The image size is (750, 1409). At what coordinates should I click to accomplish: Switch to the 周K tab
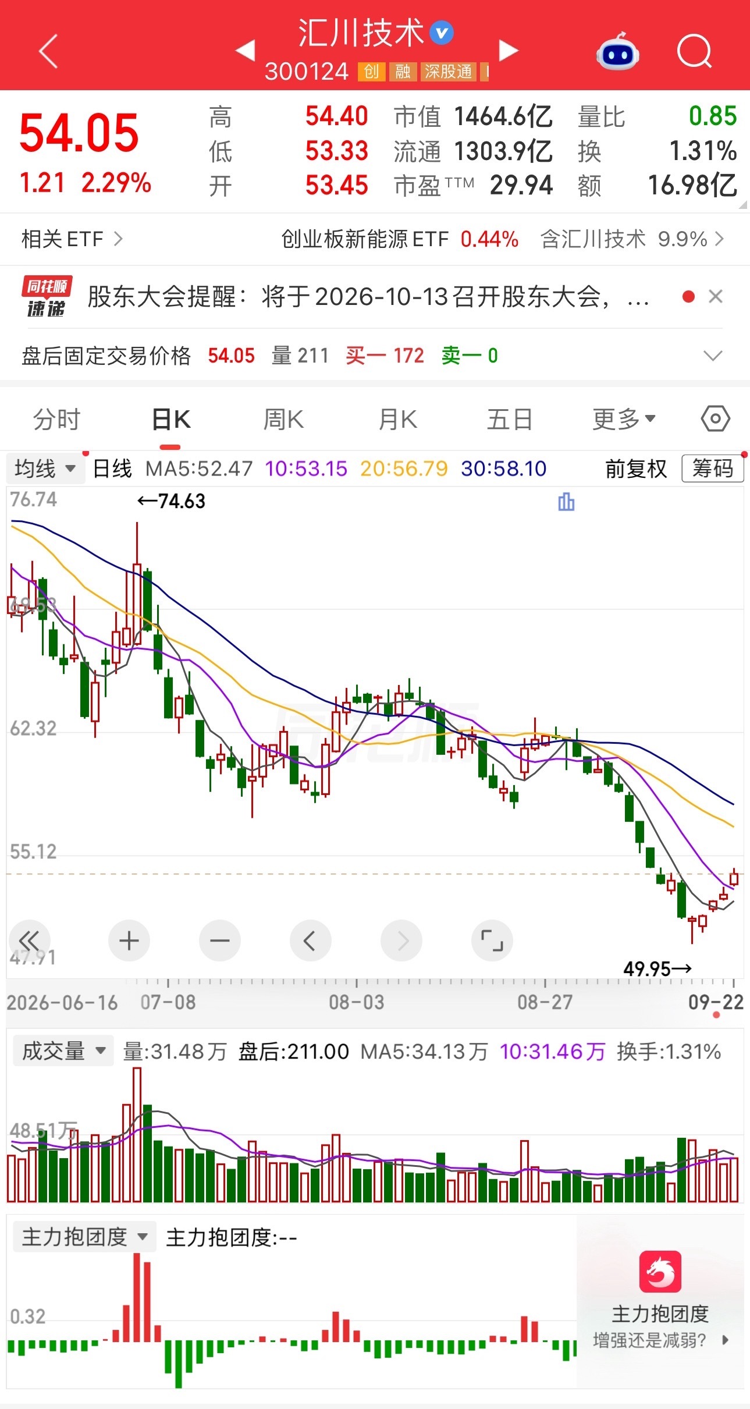pos(283,419)
